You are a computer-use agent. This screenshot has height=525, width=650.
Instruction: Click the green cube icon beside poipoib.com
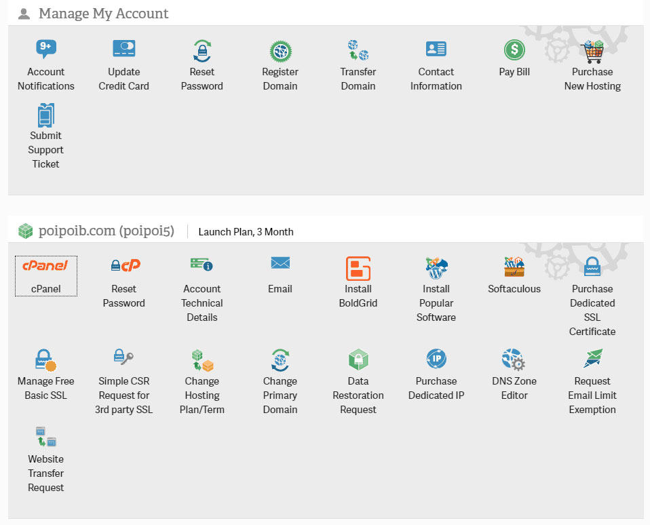coord(26,231)
